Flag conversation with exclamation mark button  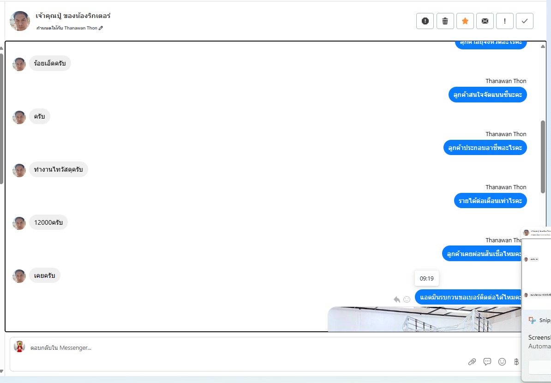coord(504,21)
